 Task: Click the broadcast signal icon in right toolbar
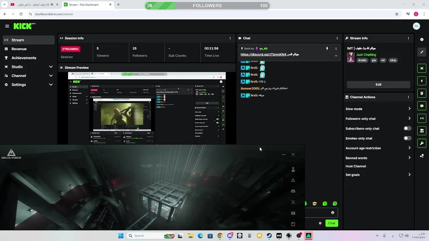(x=422, y=118)
